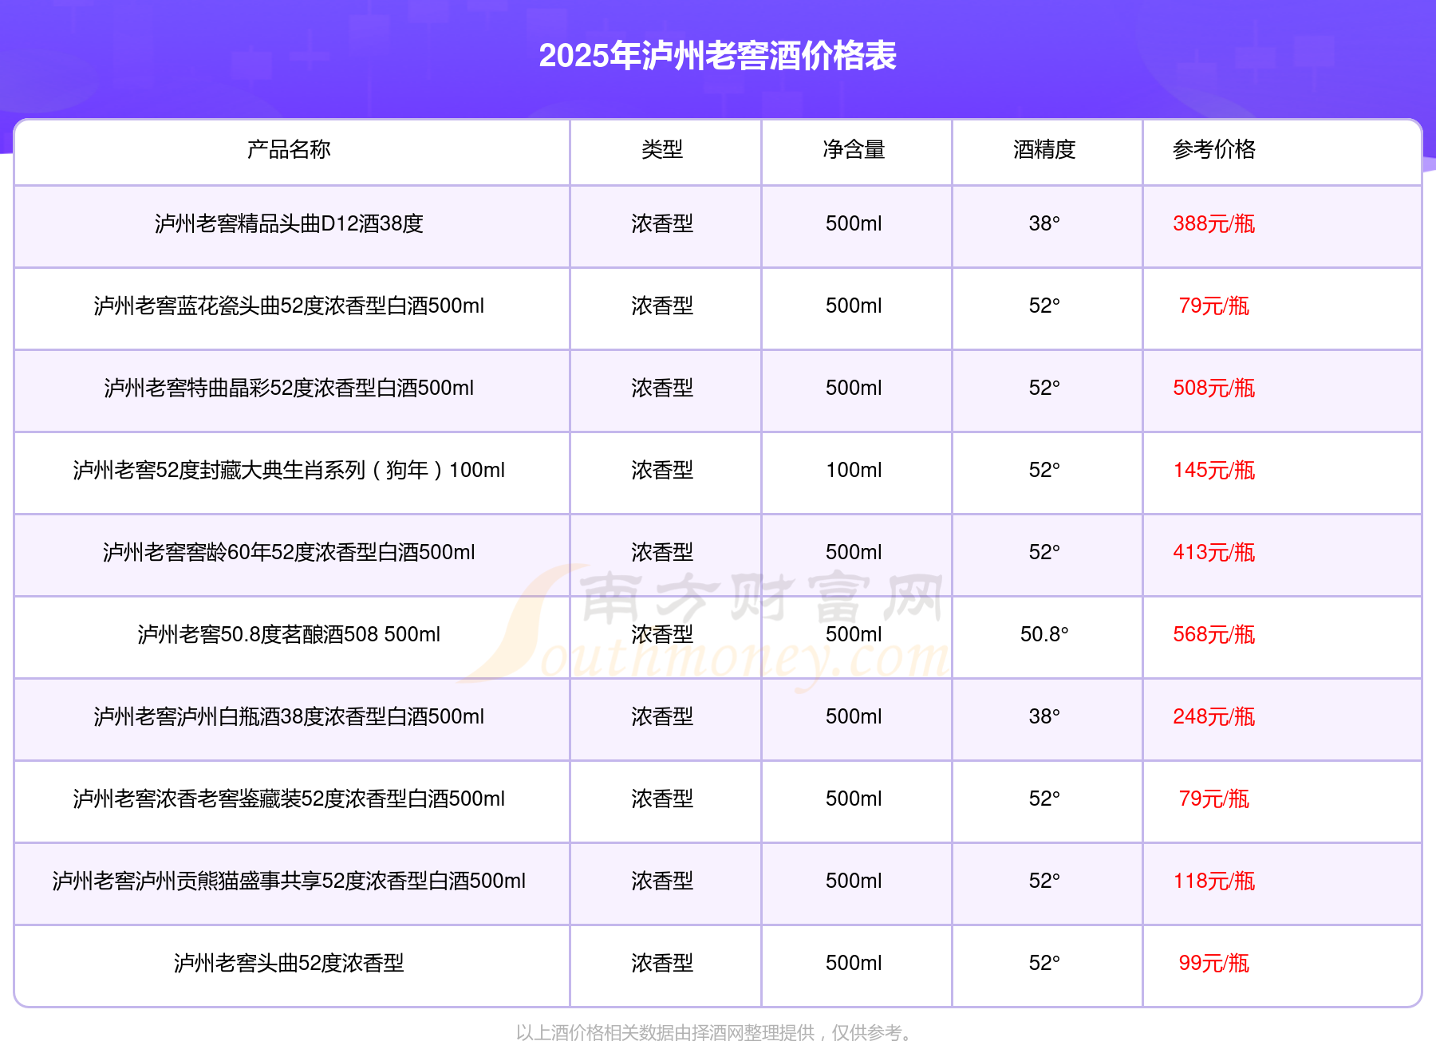Click the 52° value in the last row
The height and width of the screenshot is (1045, 1436).
coord(1044,963)
